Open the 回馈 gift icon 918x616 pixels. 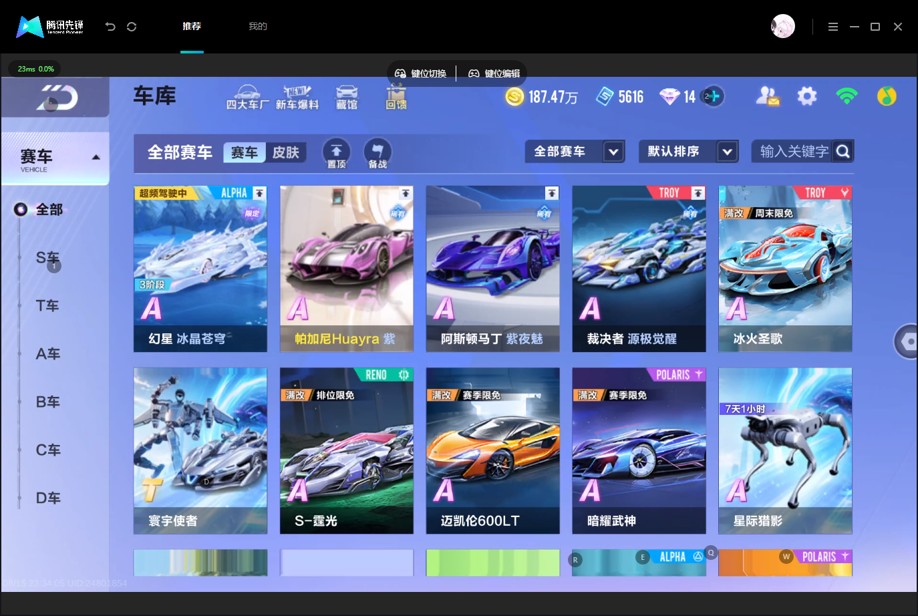pos(396,97)
